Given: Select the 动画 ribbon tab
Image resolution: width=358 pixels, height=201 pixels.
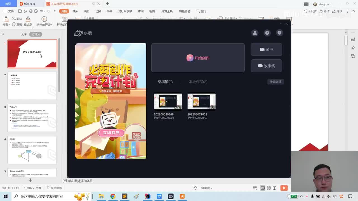Looking at the screenshot, I should click(110, 11).
